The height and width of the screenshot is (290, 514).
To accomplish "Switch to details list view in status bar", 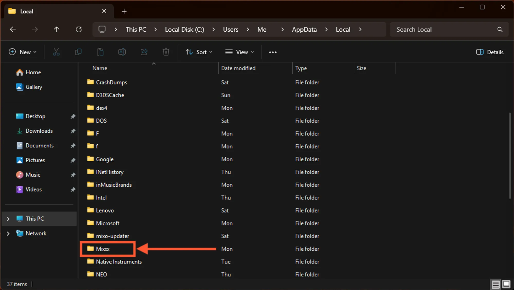I will pyautogui.click(x=495, y=284).
